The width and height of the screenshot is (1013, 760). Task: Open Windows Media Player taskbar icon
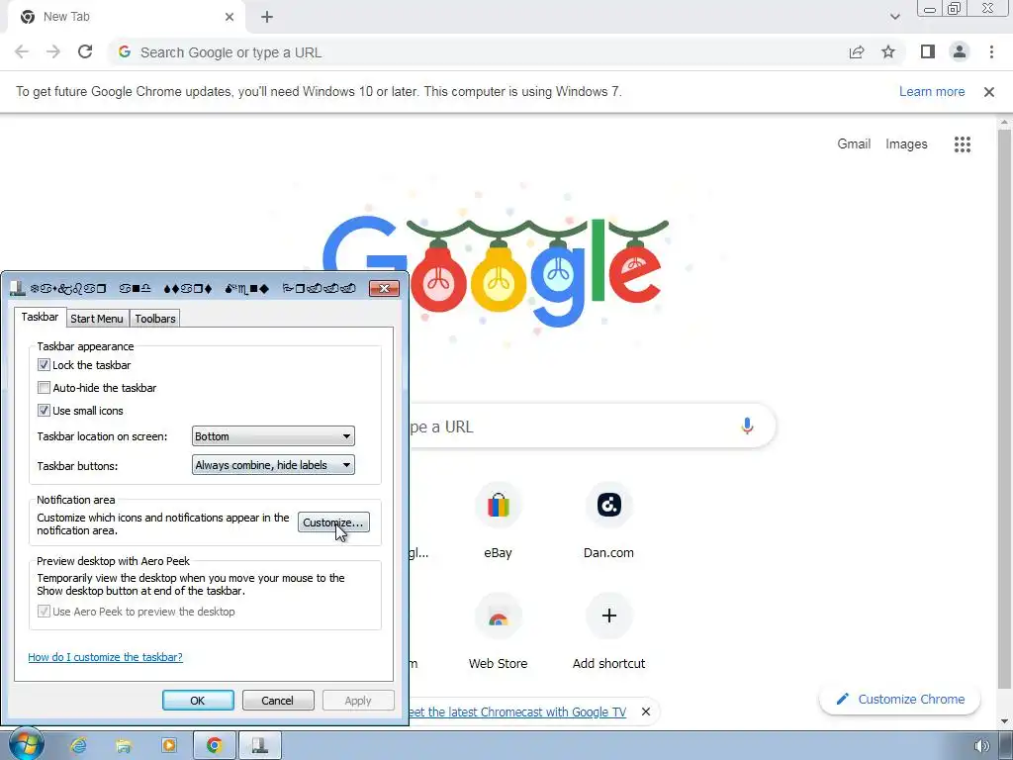(x=168, y=746)
